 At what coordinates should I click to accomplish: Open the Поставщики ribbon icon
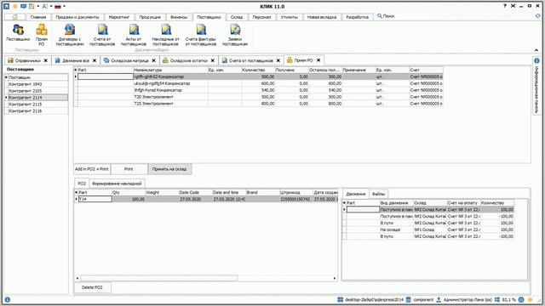tap(18, 32)
